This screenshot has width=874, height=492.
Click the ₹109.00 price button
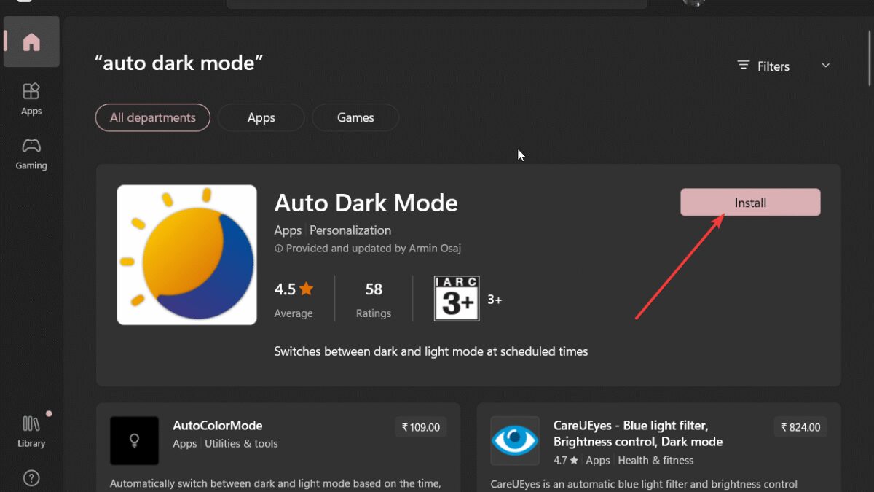pyautogui.click(x=421, y=427)
